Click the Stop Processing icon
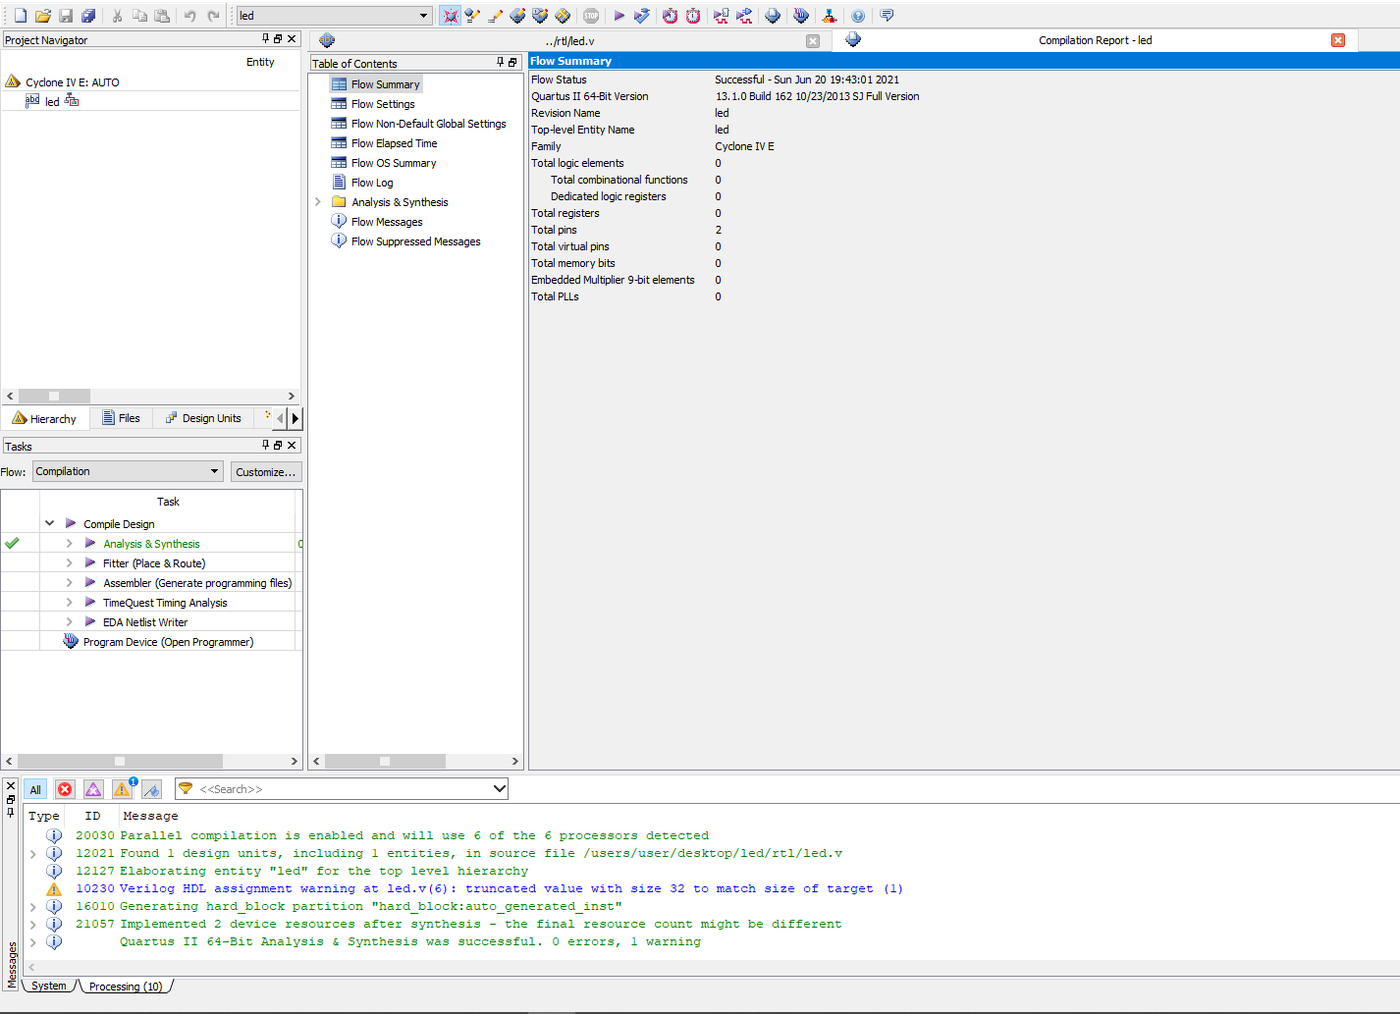1400x1014 pixels. (x=591, y=16)
